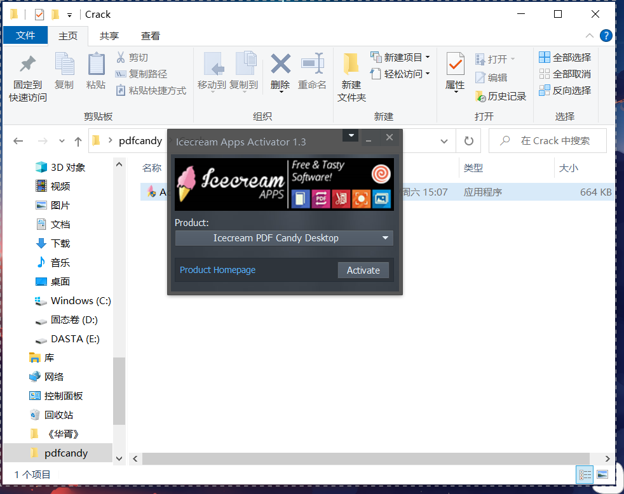
Task: Click the Search Crack (在 Crack 中搜索) box
Action: [x=548, y=141]
